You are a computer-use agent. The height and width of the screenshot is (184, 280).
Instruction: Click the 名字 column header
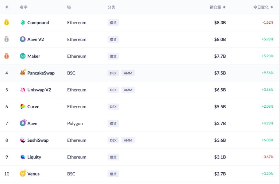pyautogui.click(x=24, y=7)
